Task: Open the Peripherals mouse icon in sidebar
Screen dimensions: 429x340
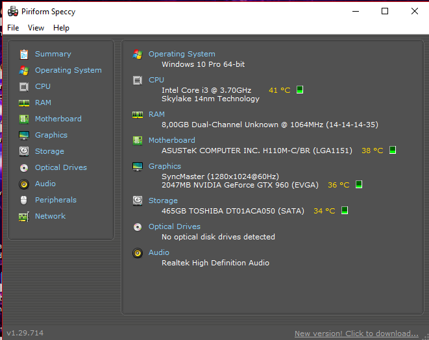Action: [24, 200]
